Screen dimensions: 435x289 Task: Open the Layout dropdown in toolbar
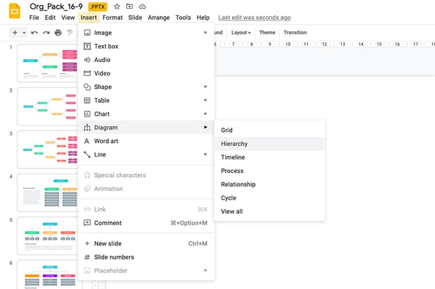click(241, 32)
